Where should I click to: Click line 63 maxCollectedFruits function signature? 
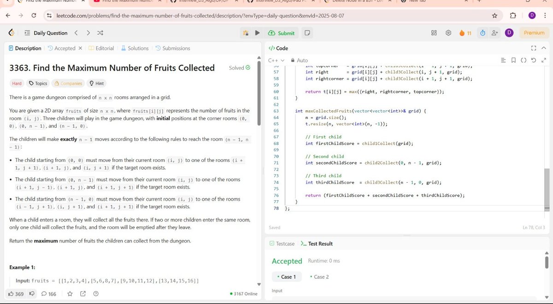coord(361,111)
